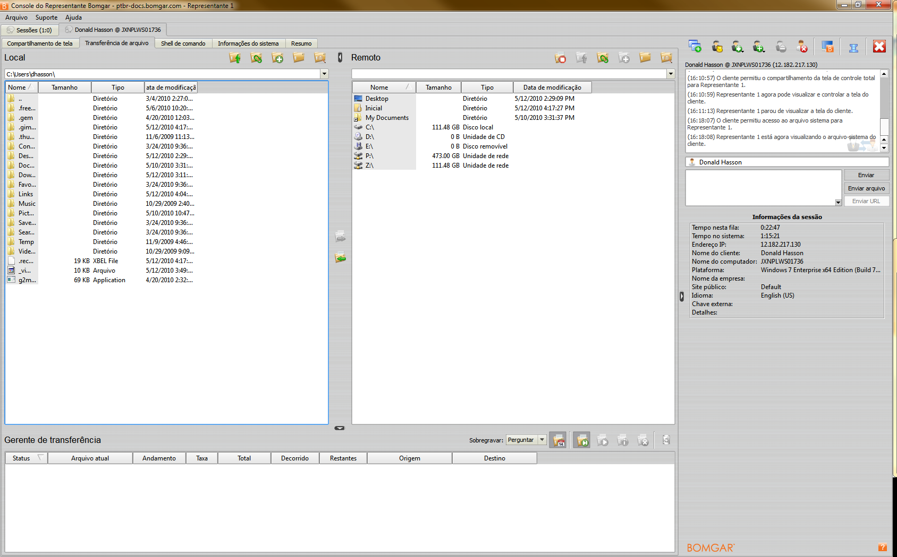Open the Ajuda menu

pyautogui.click(x=73, y=18)
